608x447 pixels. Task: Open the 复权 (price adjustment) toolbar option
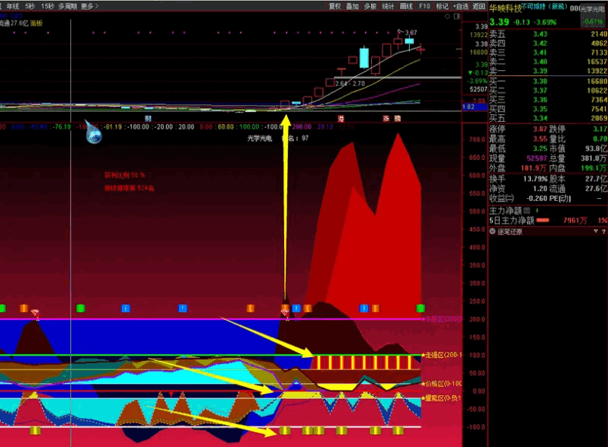pyautogui.click(x=334, y=6)
